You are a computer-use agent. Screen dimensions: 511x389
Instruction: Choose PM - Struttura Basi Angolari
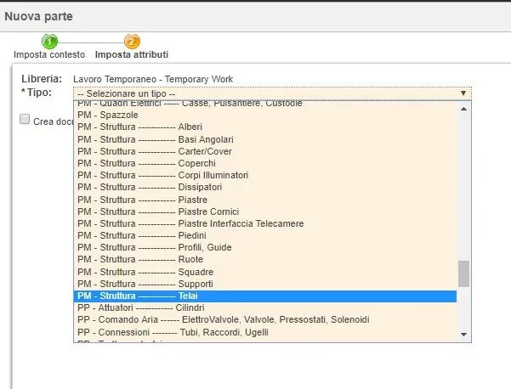265,139
